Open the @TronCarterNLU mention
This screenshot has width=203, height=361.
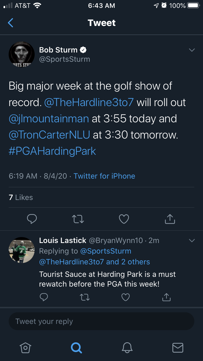click(49, 135)
